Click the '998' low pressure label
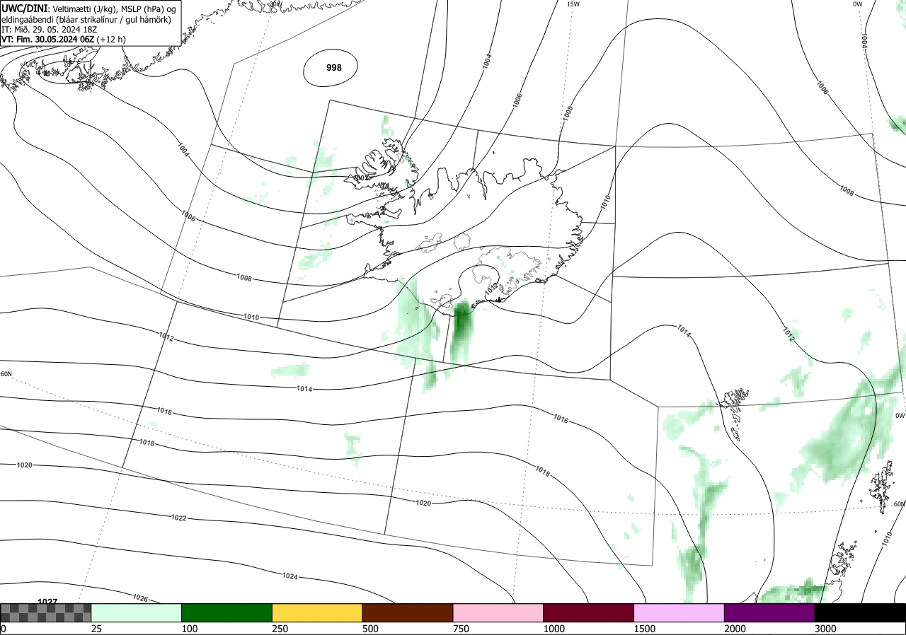906x635 pixels. tap(334, 68)
